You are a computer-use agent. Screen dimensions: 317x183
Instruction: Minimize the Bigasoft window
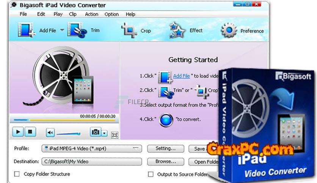click(x=238, y=4)
